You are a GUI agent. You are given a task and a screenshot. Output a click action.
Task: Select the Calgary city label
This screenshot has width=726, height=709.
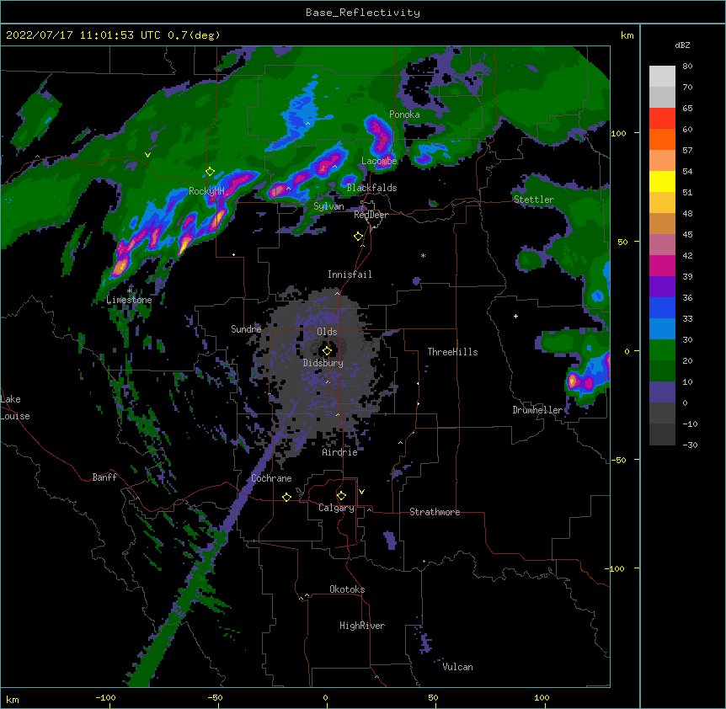[336, 508]
